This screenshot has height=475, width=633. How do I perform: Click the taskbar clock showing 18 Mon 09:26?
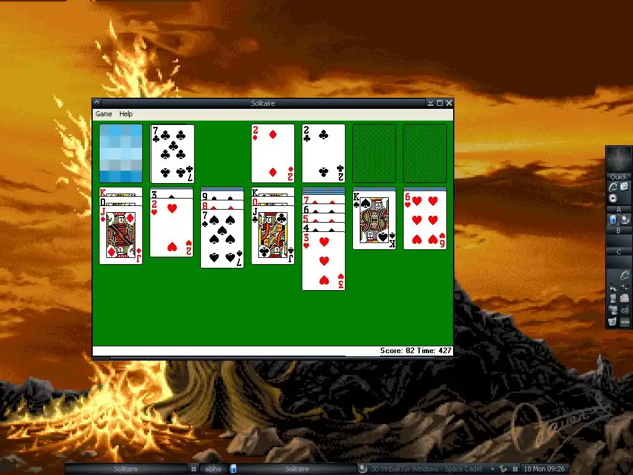click(544, 469)
